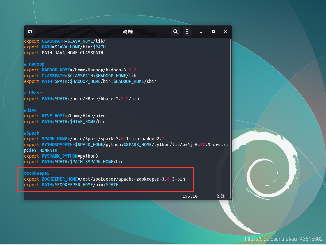The image size is (326, 245).
Task: Click HIVE_HOME variable name
Action: point(53,116)
